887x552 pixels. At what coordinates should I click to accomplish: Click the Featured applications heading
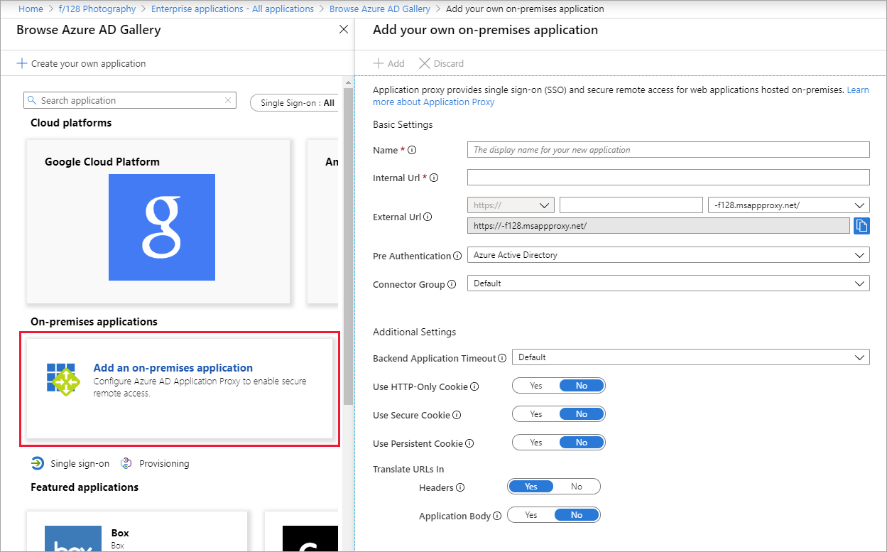tap(85, 487)
